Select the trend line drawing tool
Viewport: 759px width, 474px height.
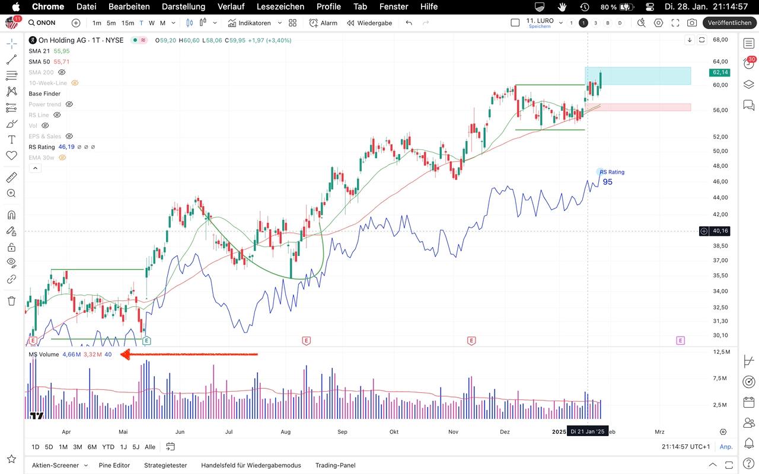click(11, 60)
